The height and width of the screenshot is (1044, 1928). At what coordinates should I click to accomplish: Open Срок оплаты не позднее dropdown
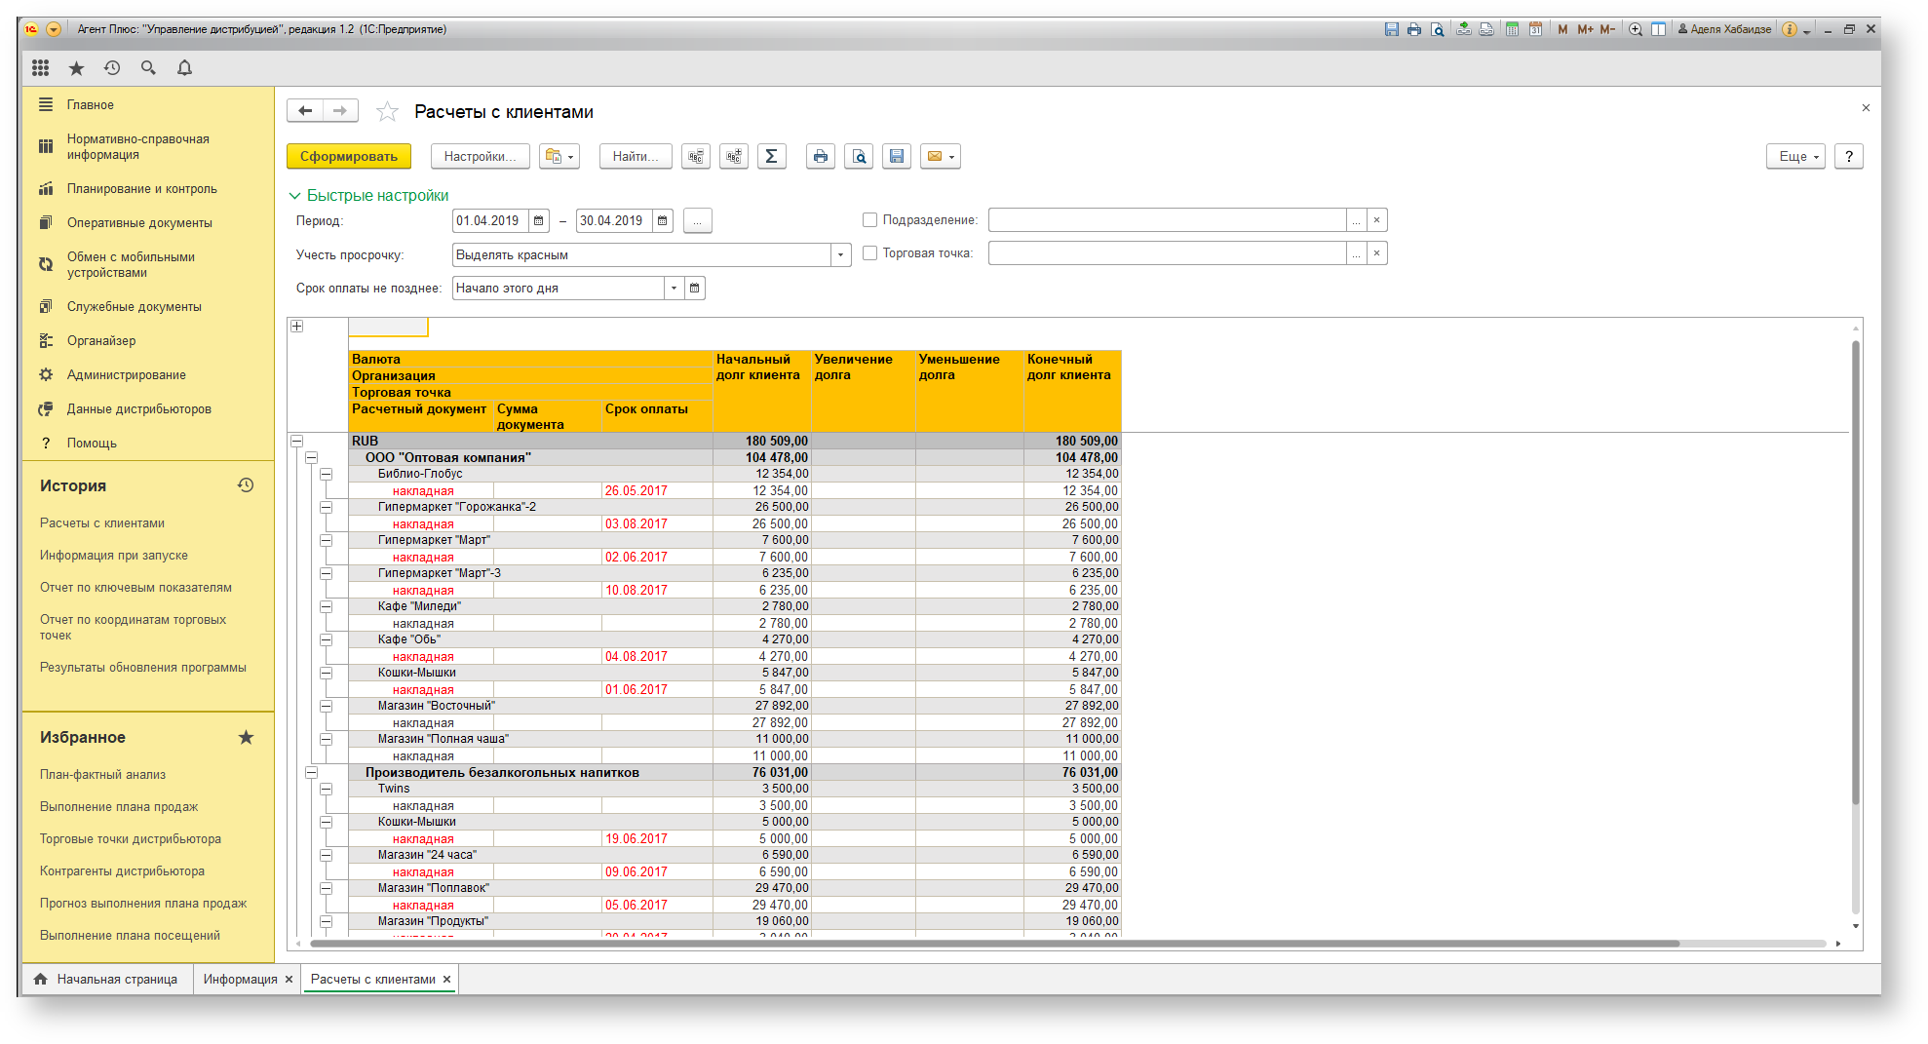[674, 289]
